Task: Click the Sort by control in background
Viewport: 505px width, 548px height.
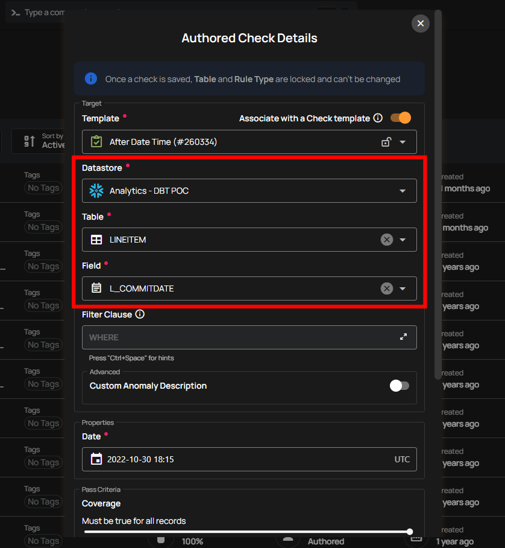Action: click(x=45, y=141)
